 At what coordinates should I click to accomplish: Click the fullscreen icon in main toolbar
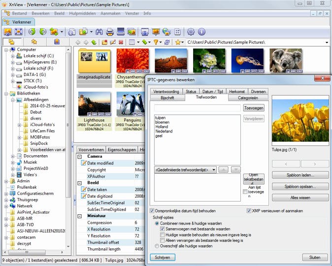point(19,32)
